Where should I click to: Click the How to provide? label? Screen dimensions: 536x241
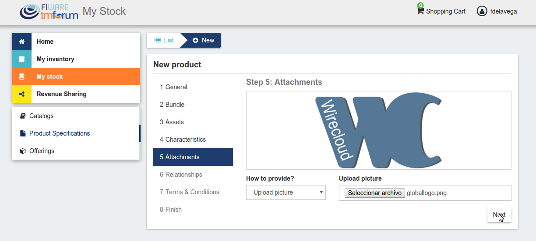point(270,178)
